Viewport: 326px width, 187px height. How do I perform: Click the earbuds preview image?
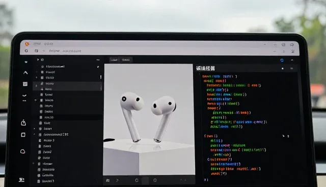(x=149, y=119)
